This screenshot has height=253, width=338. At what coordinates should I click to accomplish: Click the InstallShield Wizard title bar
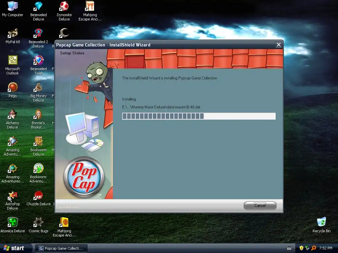tap(165, 45)
